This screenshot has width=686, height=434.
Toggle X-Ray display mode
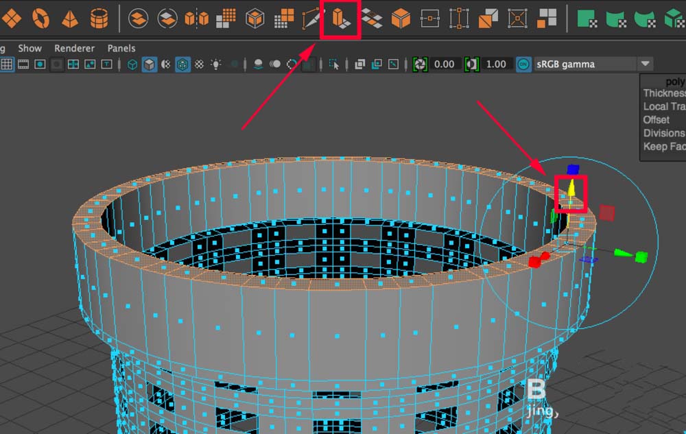360,64
